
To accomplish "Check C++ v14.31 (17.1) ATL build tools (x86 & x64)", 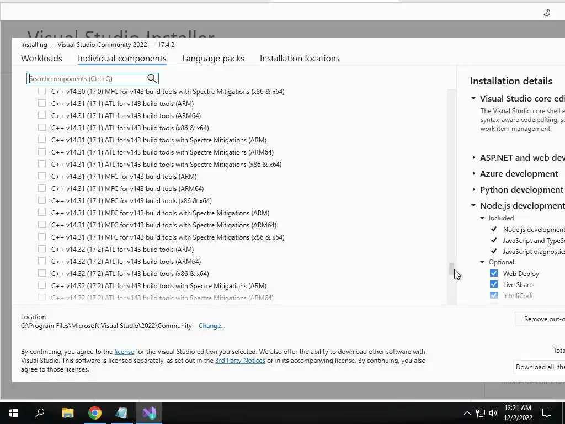I will pyautogui.click(x=42, y=128).
